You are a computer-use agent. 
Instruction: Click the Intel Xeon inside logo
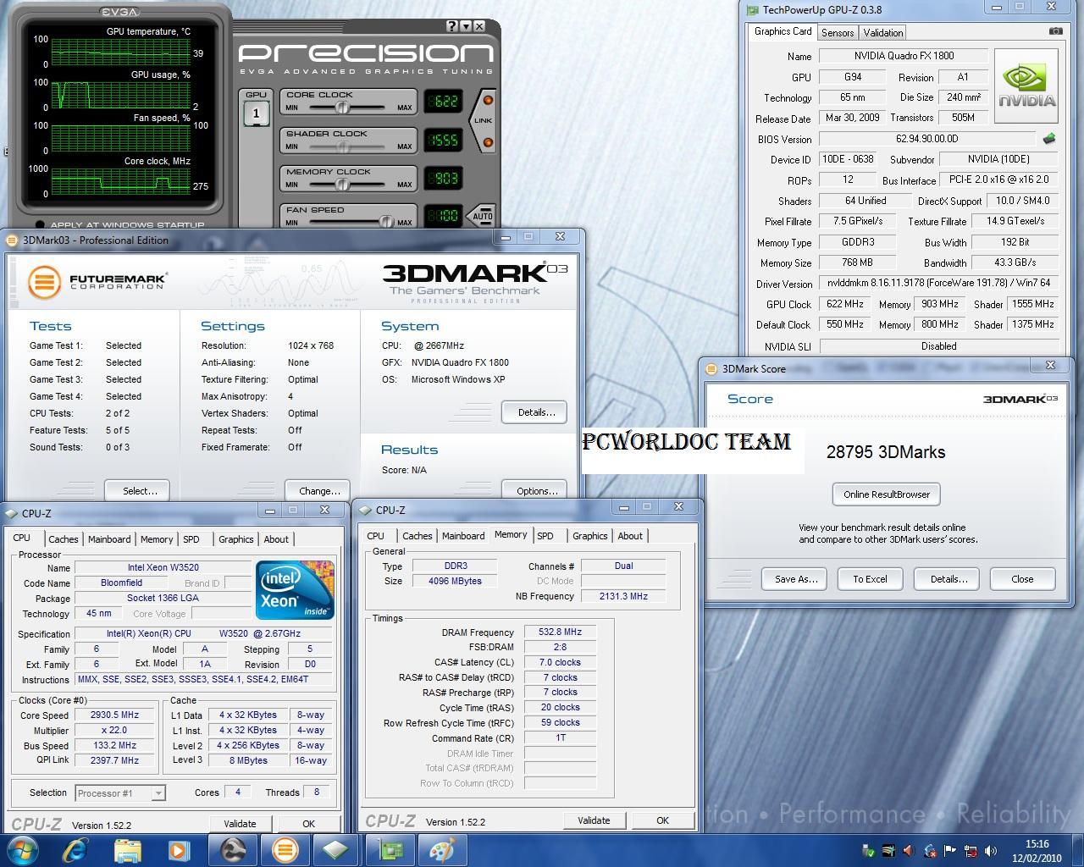(x=295, y=590)
